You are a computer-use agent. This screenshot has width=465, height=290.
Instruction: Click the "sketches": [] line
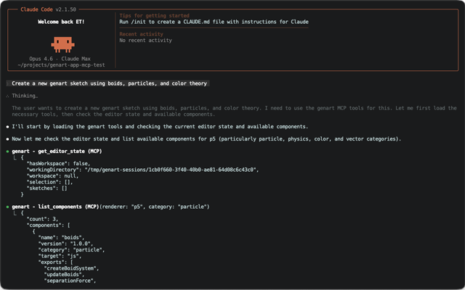pyautogui.click(x=46, y=188)
